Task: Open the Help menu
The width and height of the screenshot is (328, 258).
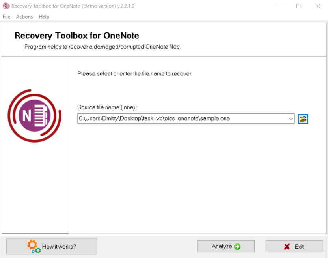Action: tap(44, 17)
